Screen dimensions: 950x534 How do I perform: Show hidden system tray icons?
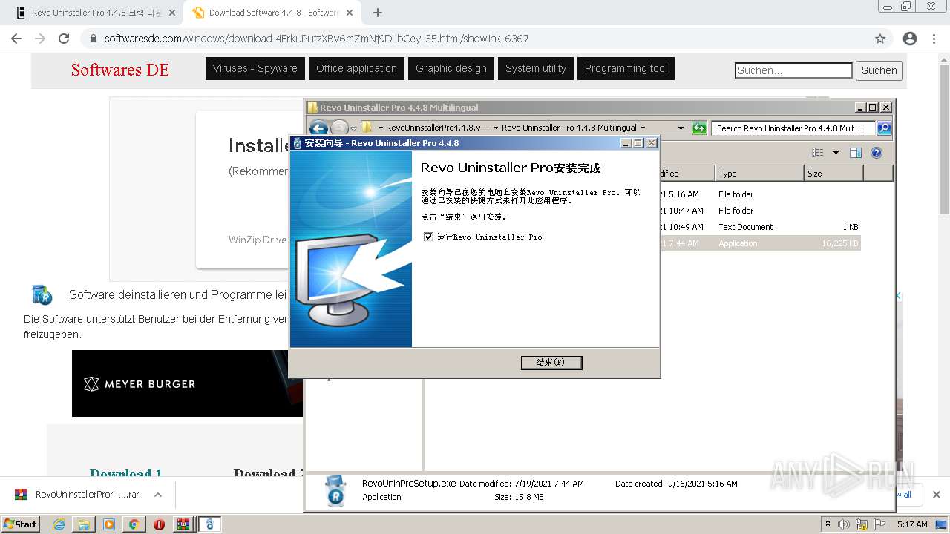828,524
